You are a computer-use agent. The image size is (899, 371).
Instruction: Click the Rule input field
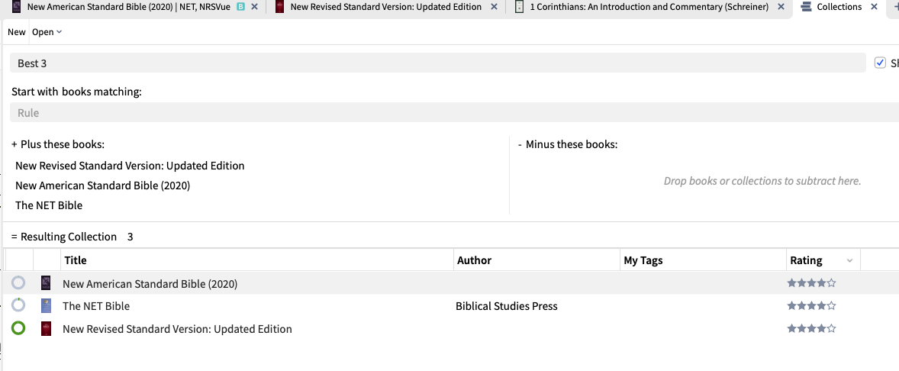coord(454,112)
